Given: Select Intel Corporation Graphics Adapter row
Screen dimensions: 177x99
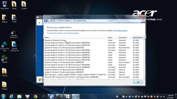Looking at the screenshot, I should tap(93, 75).
